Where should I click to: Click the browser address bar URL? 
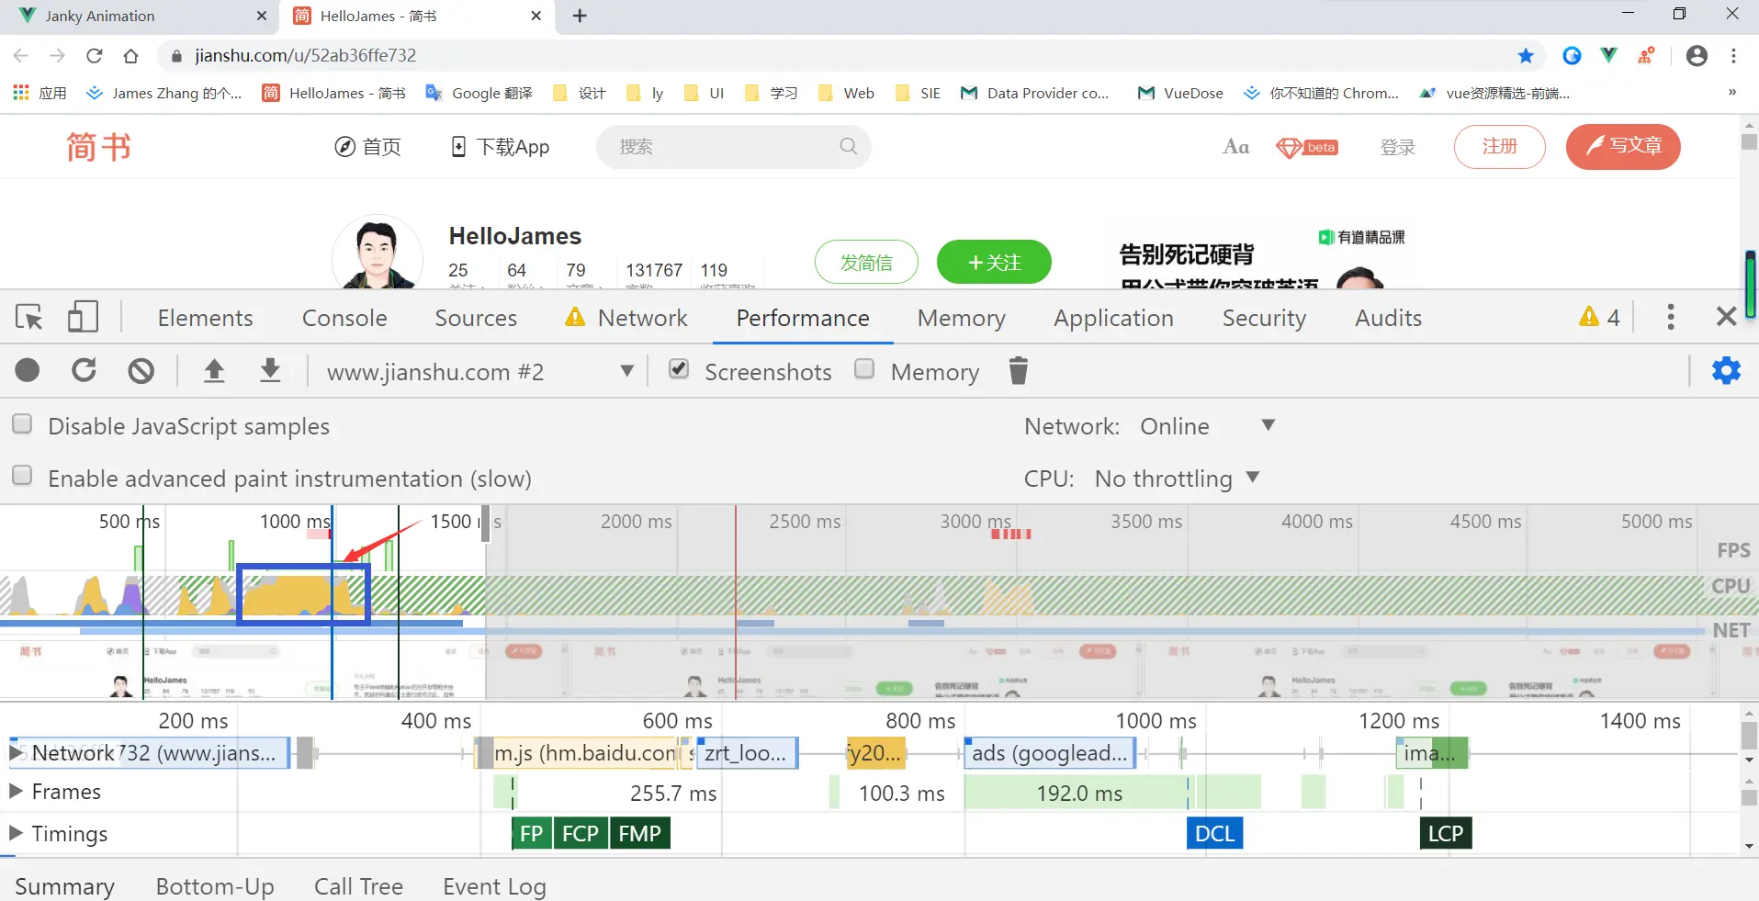[x=305, y=56]
